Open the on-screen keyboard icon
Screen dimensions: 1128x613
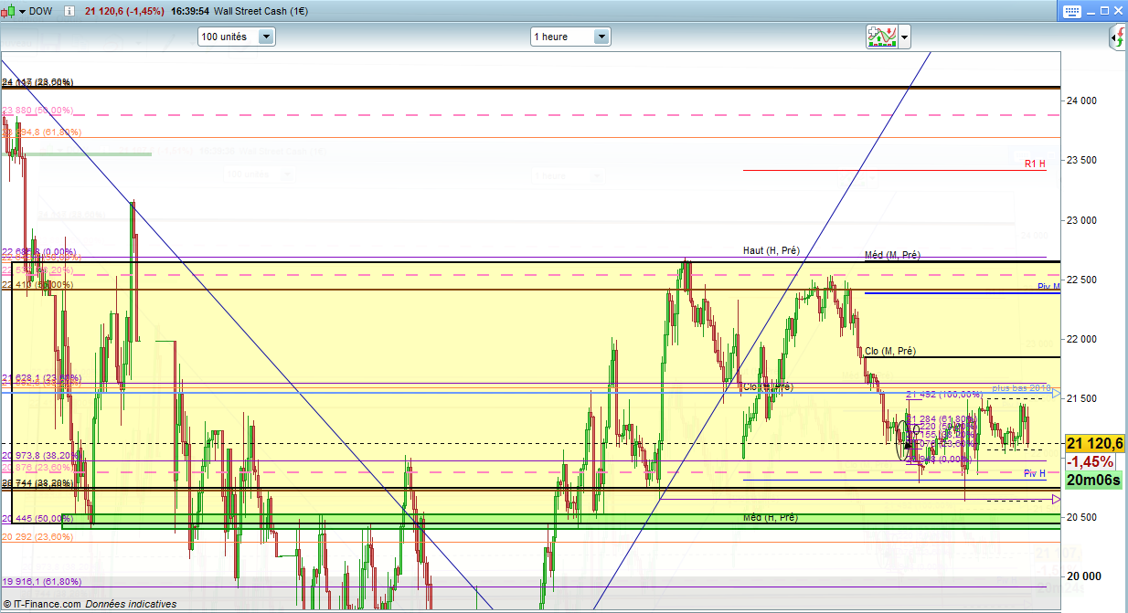1070,11
